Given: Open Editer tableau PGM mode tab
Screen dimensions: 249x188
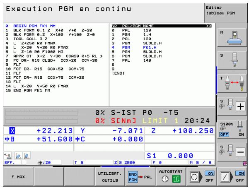Looking at the screenshot, I should click(226, 13).
